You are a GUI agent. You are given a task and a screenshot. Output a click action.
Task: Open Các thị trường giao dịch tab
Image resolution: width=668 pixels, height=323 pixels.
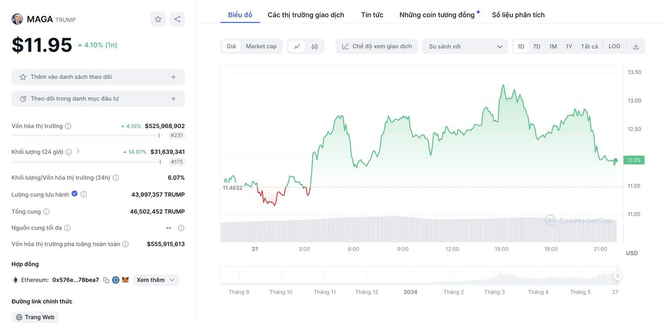coord(306,15)
